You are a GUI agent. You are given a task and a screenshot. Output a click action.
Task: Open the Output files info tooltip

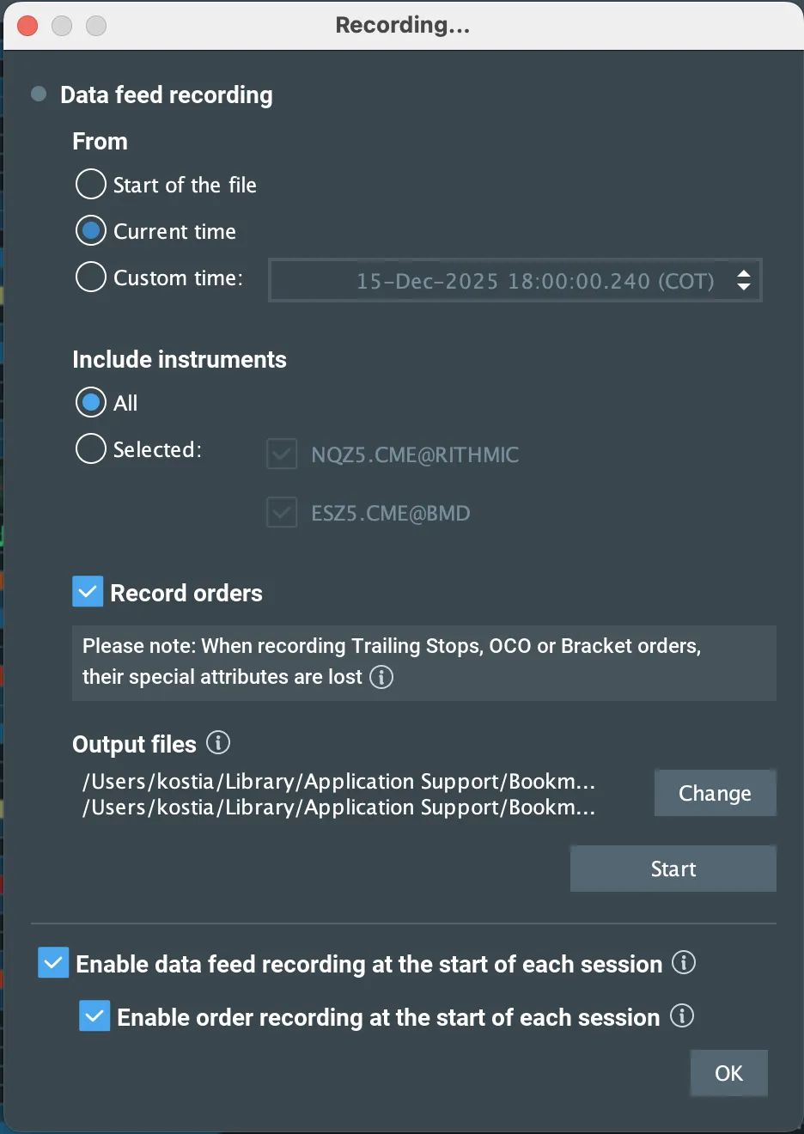coord(217,743)
